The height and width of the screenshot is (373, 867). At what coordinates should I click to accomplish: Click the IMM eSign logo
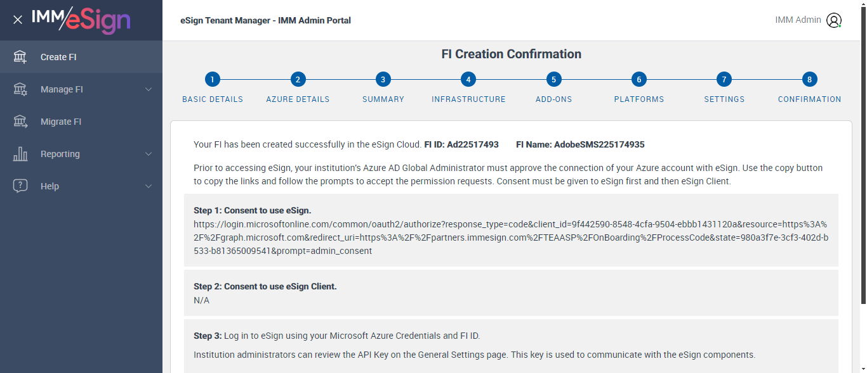81,20
